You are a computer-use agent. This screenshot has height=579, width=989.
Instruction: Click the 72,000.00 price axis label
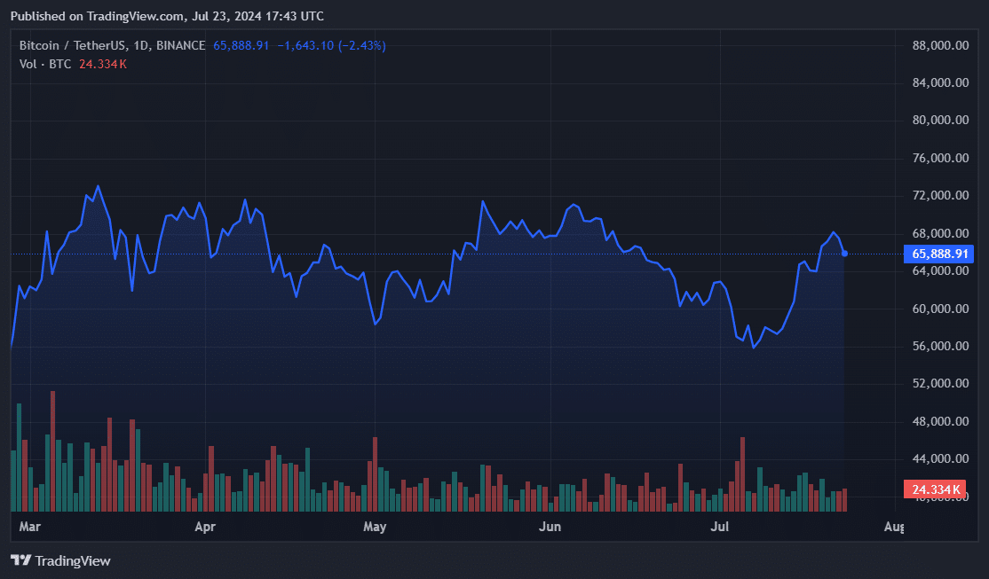pyautogui.click(x=940, y=195)
